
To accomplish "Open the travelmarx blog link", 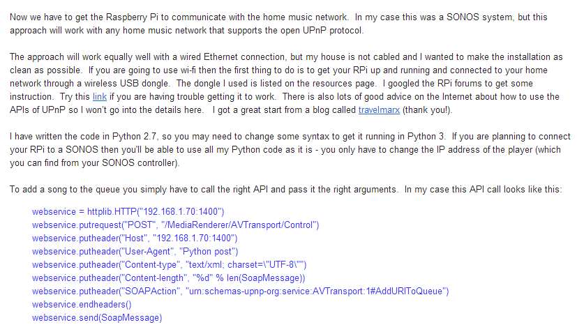I will click(379, 110).
